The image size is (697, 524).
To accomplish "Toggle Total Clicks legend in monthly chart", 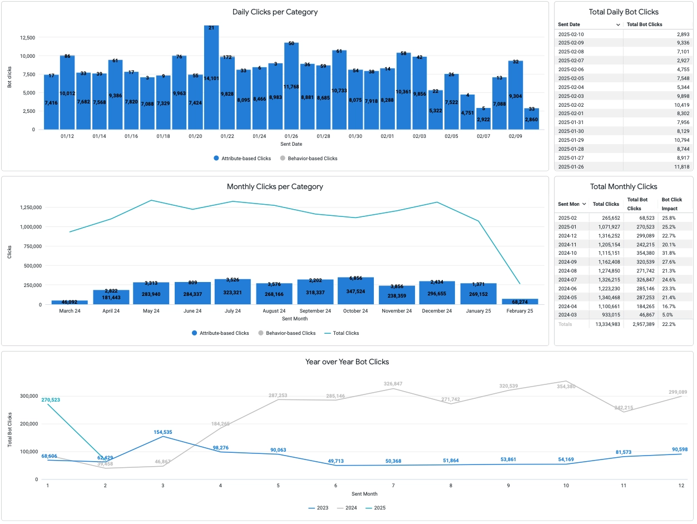I will (342, 333).
